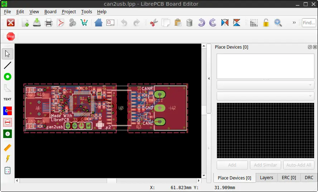Rotate counterclockwise using the toolbar icon
Screen dimensions: 318x192
pyautogui.click(x=201, y=23)
